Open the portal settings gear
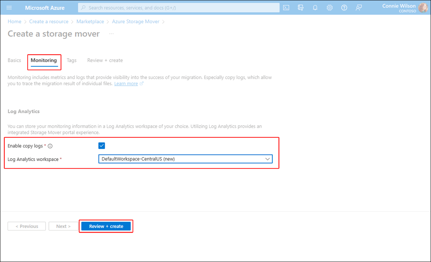This screenshot has height=262, width=431. click(330, 8)
